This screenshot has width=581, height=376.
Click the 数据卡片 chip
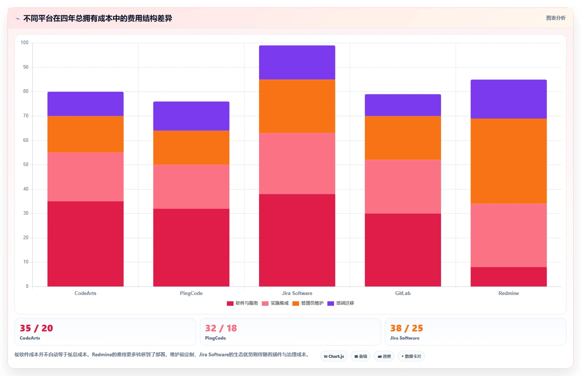click(x=411, y=356)
